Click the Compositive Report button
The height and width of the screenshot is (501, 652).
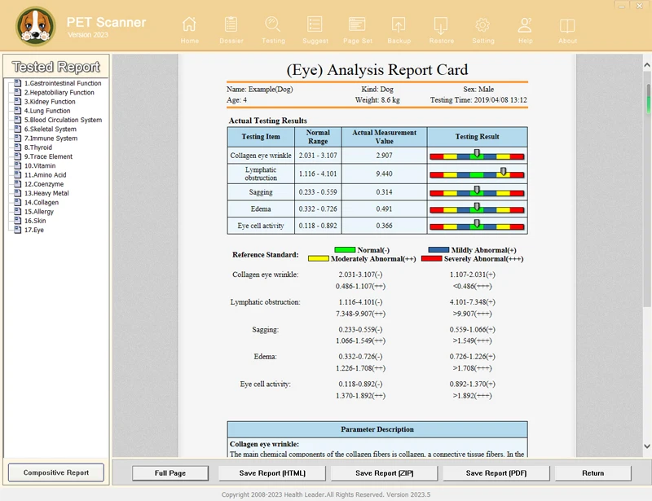click(55, 472)
